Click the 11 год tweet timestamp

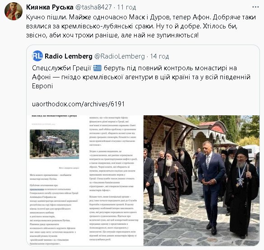[127, 7]
